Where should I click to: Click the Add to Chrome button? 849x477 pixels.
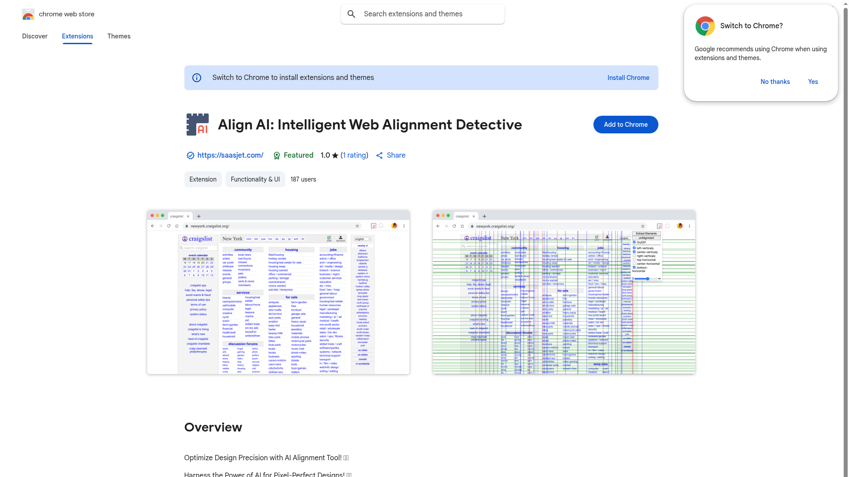point(626,125)
